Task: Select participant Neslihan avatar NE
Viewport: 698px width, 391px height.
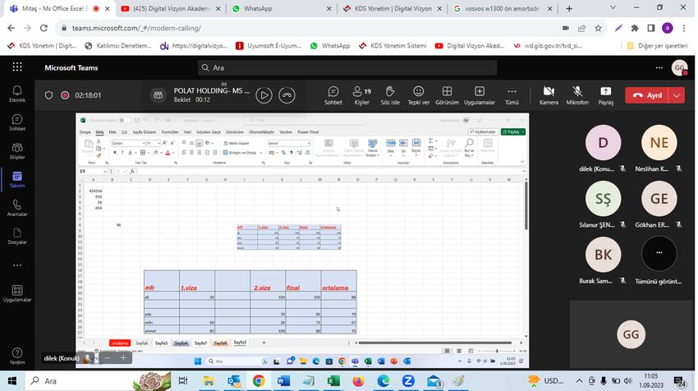Action: click(x=659, y=142)
